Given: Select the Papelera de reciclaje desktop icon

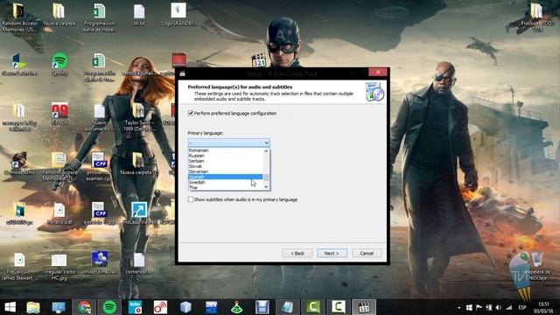Looking at the screenshot, I should 537,266.
